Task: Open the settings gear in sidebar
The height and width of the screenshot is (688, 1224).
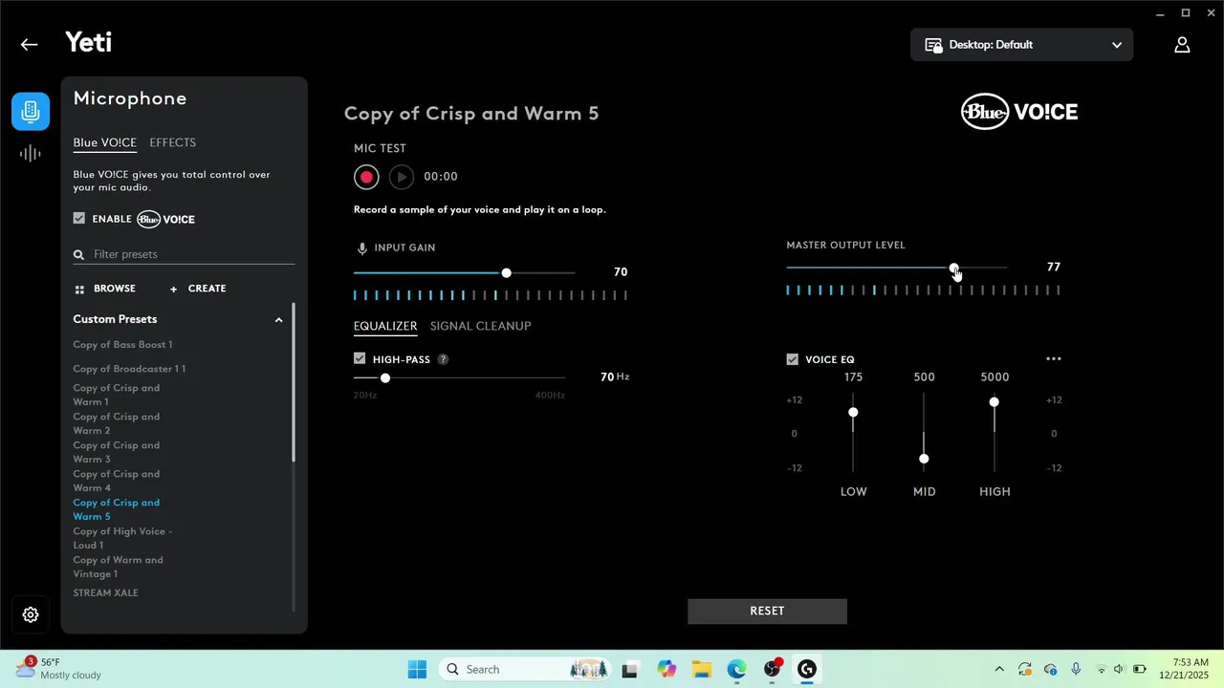Action: click(31, 614)
